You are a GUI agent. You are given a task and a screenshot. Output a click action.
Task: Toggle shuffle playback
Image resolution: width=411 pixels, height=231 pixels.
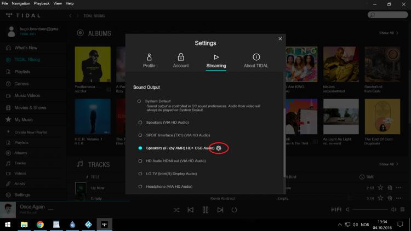point(176,210)
